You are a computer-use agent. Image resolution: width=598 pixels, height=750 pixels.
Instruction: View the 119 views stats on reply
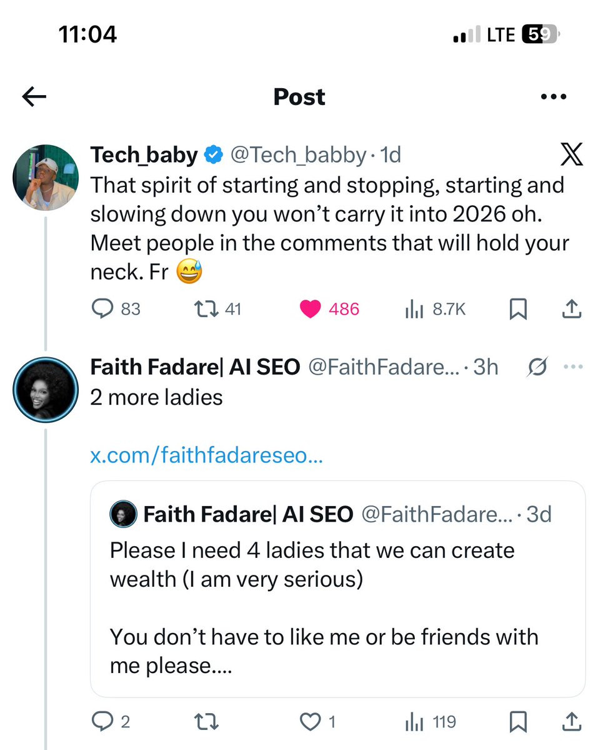click(414, 722)
